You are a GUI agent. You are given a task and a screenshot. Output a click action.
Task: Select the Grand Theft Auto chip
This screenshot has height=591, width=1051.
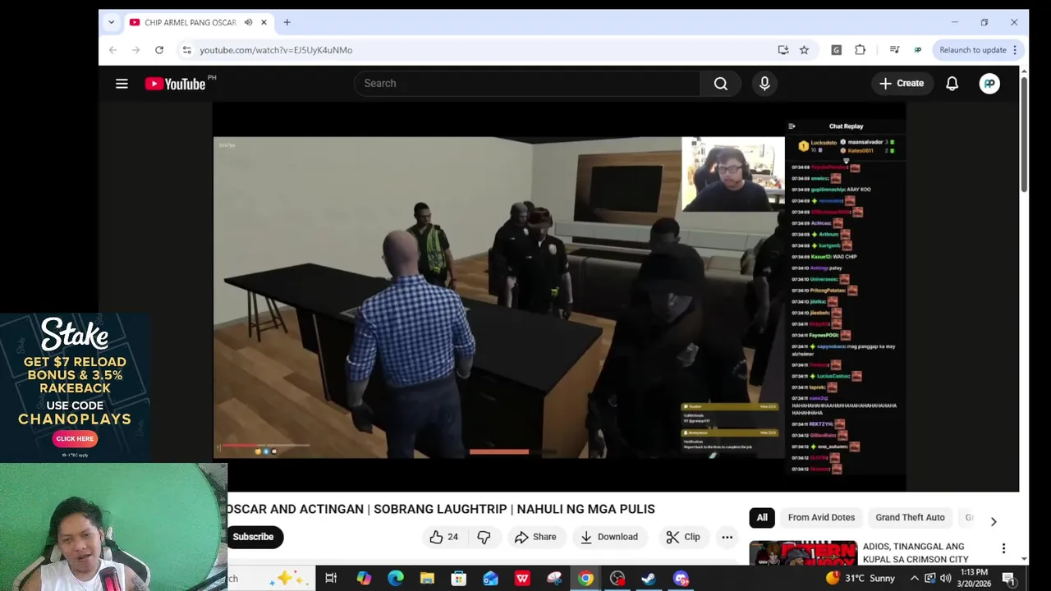tap(910, 517)
